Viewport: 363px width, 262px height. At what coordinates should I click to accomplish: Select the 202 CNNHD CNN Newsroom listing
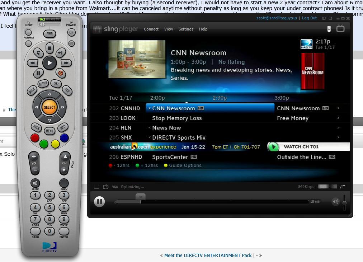pos(210,108)
